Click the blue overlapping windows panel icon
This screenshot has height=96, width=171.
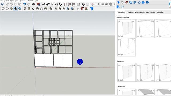[x=131, y=2]
